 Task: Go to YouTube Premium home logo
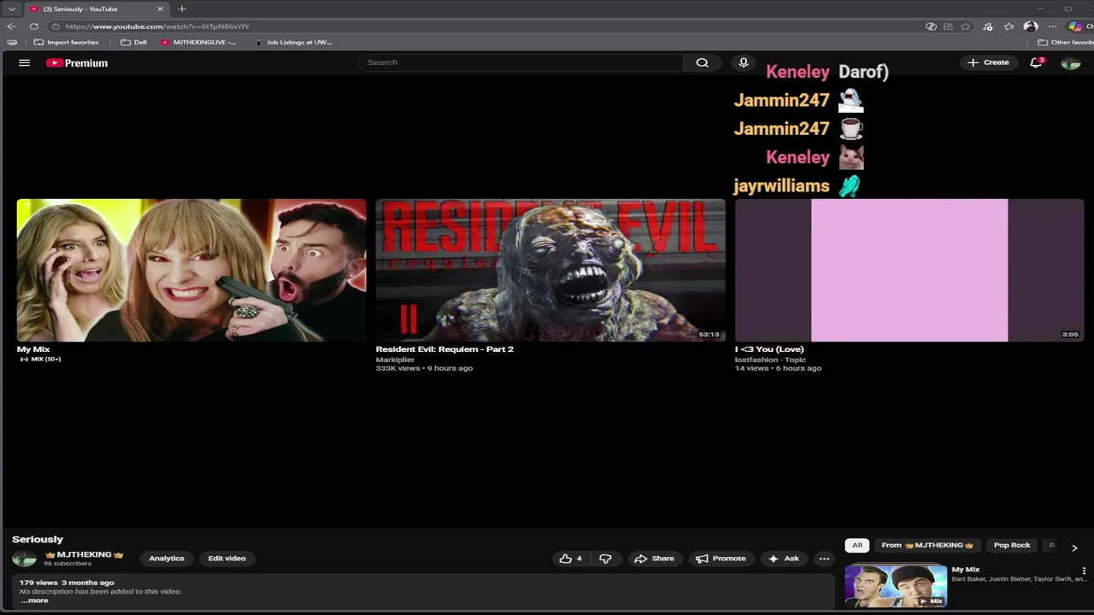[x=77, y=62]
